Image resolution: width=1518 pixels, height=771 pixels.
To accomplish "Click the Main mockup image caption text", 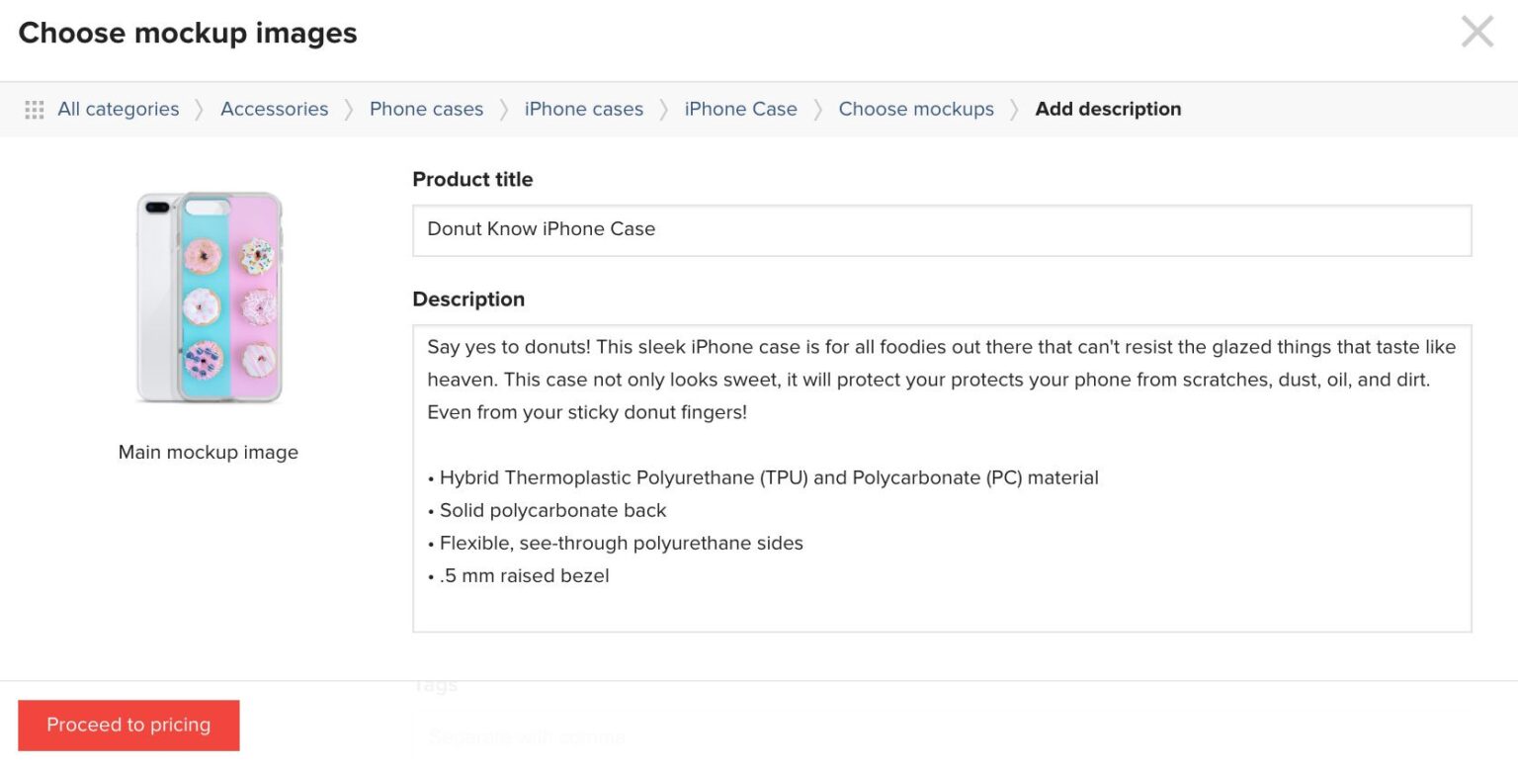I will 208,452.
